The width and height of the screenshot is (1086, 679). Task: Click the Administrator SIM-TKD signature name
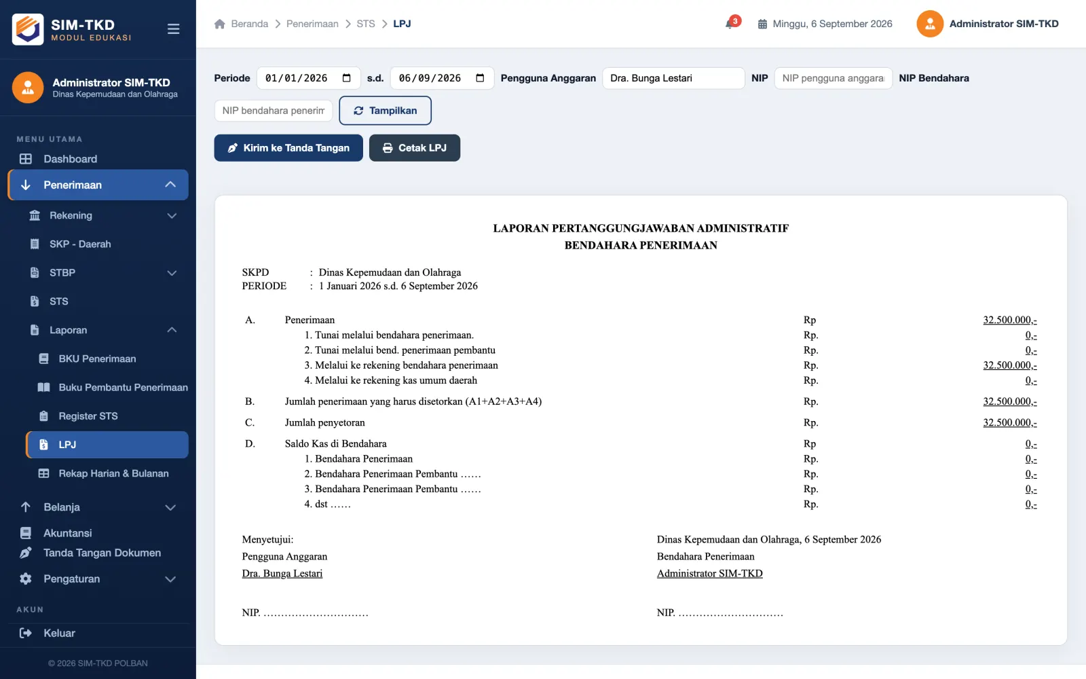(710, 574)
